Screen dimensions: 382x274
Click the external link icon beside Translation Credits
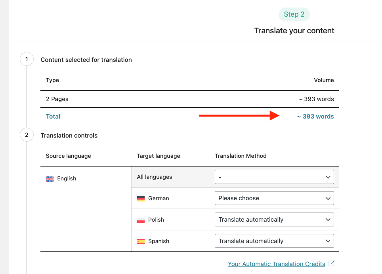[332, 264]
